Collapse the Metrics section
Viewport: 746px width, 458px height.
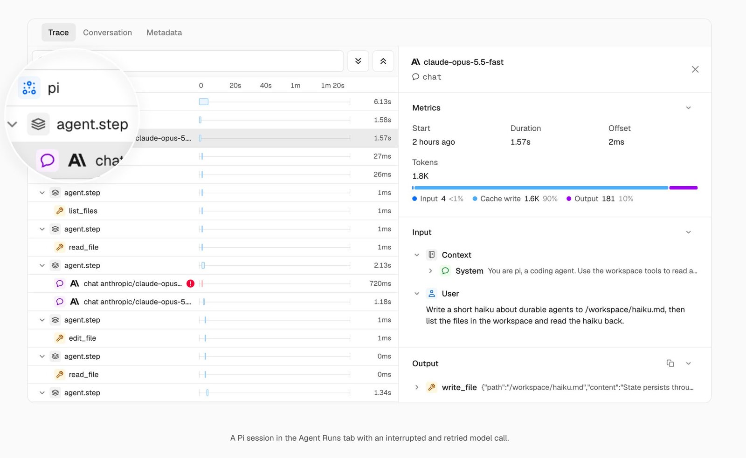click(688, 108)
